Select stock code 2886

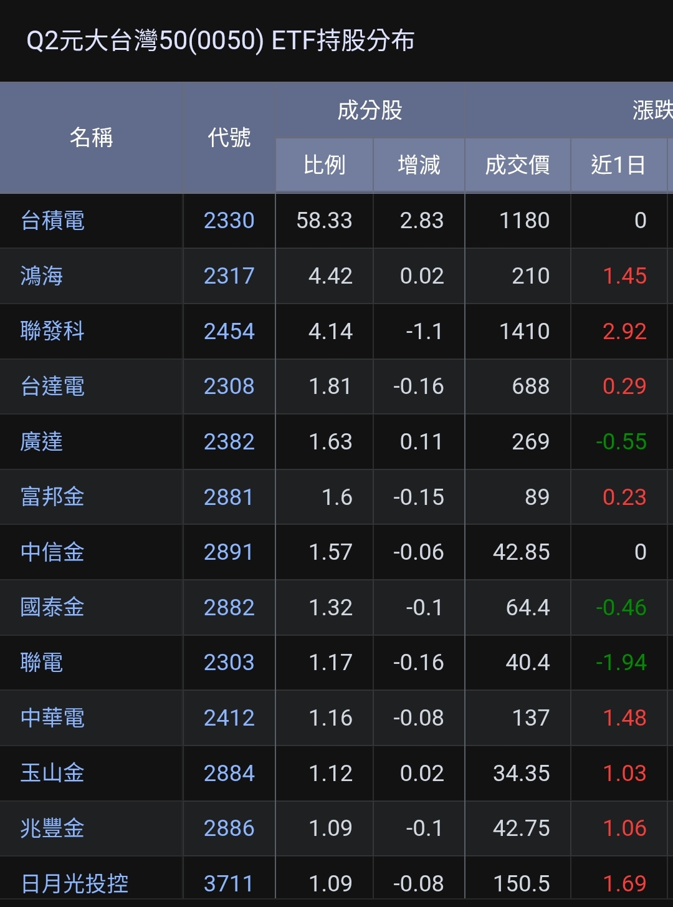coord(229,828)
